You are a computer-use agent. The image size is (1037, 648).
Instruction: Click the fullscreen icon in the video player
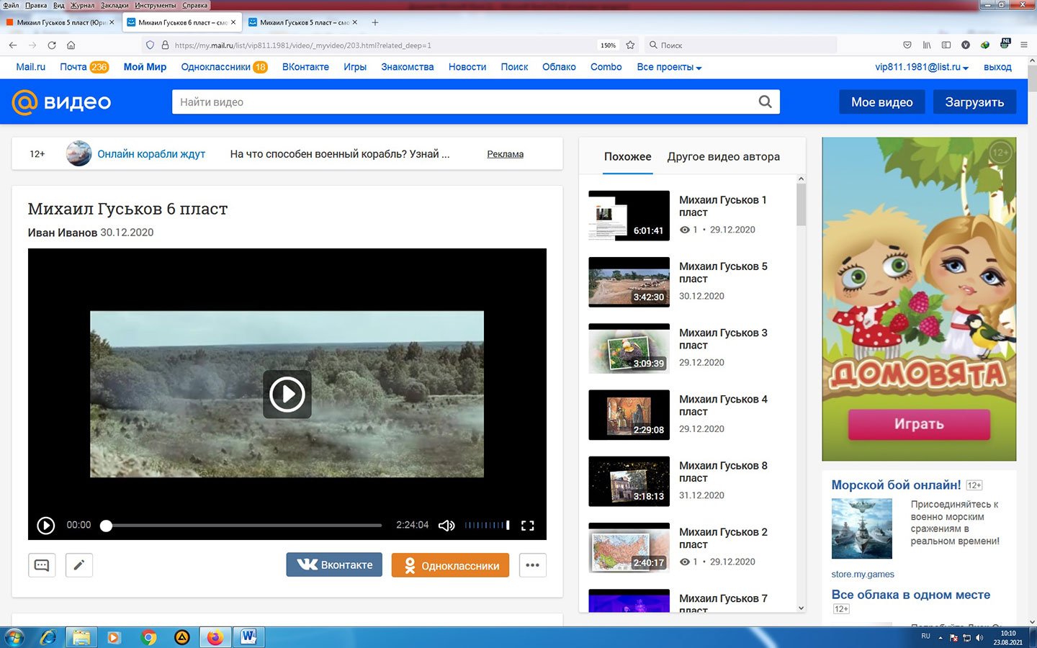pos(527,526)
